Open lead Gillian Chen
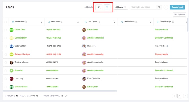 click(20, 30)
